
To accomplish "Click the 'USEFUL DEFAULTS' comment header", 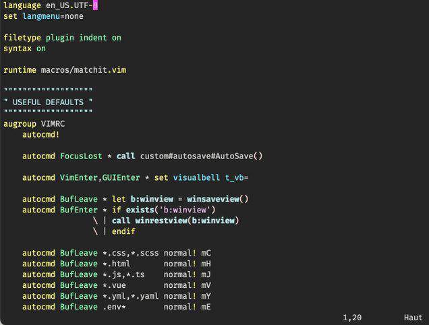I will pyautogui.click(x=48, y=102).
